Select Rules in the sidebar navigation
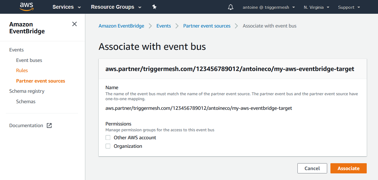This screenshot has width=378, height=180. [22, 70]
